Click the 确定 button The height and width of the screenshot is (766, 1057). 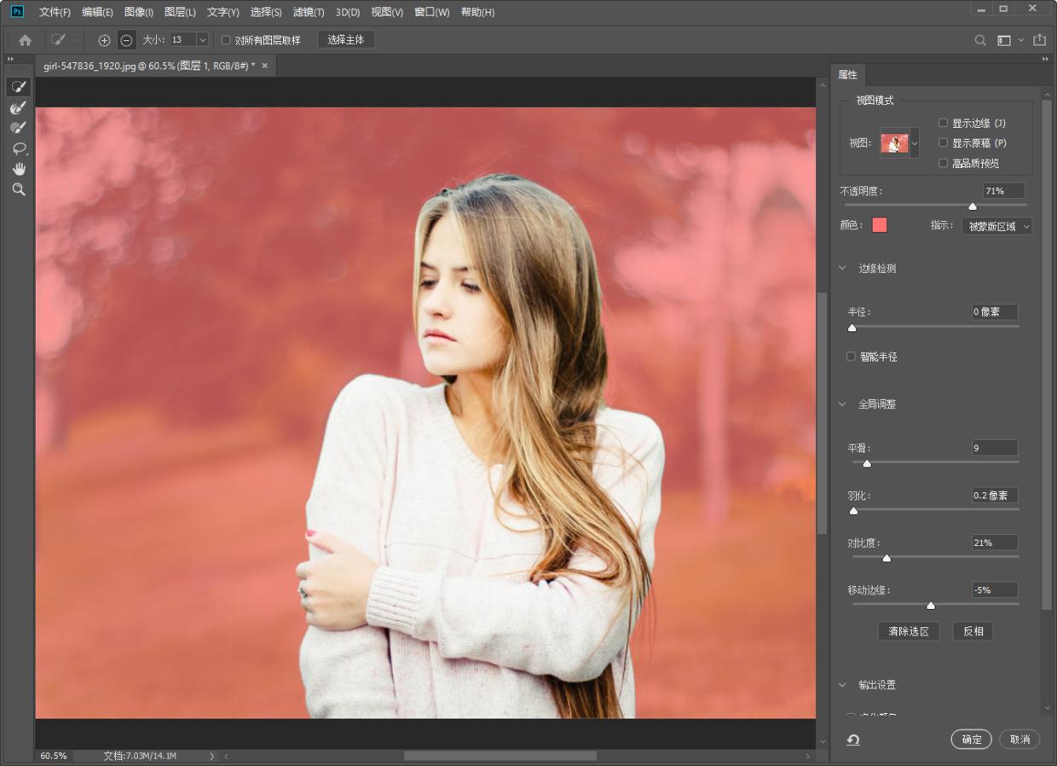coord(971,740)
